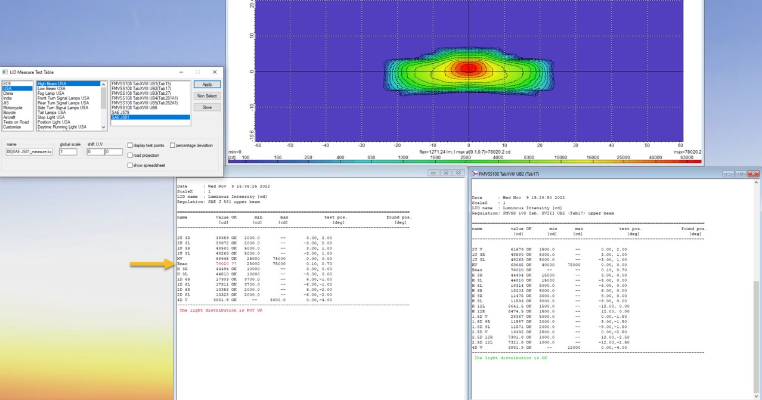Select Tail Lamps USA

[x=69, y=113]
